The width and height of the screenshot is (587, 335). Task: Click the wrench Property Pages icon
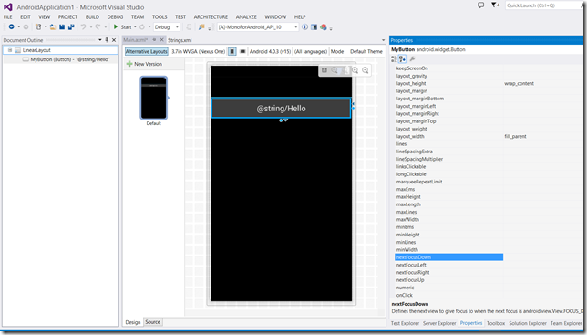[x=413, y=58]
